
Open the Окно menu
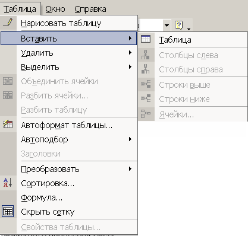click(x=55, y=9)
